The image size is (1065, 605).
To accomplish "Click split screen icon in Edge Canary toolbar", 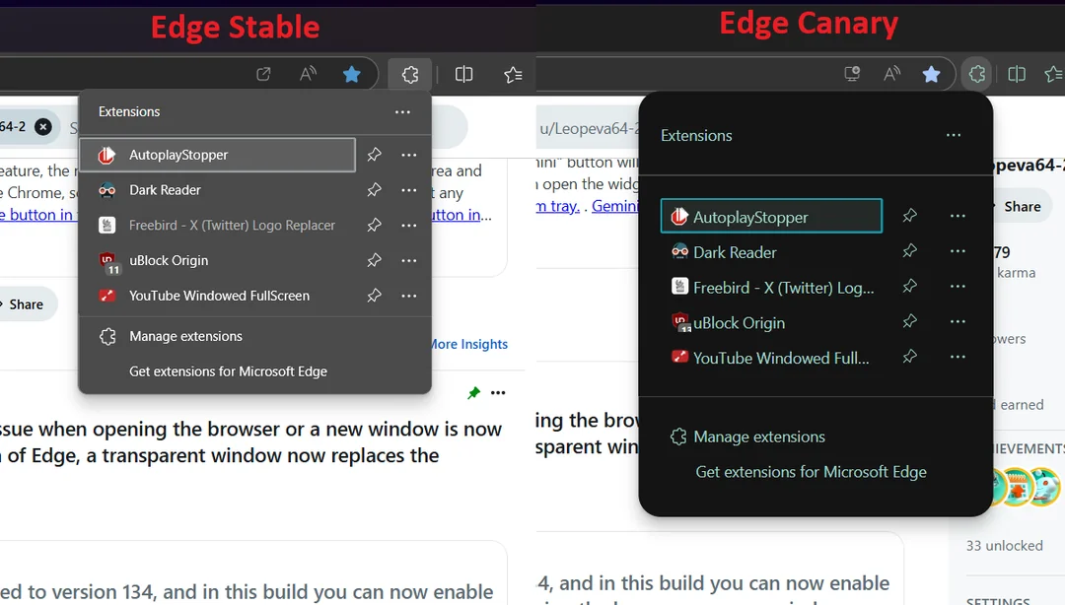I will (1017, 74).
